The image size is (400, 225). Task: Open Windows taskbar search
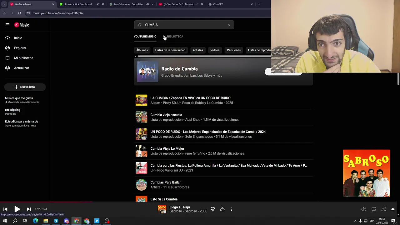(x=15, y=221)
